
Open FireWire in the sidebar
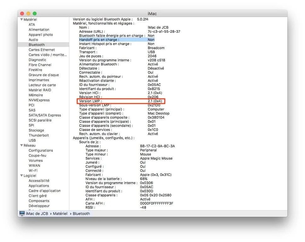tap(35, 70)
